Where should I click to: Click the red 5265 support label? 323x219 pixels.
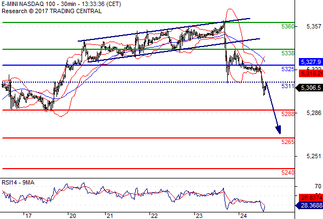[x=288, y=142]
